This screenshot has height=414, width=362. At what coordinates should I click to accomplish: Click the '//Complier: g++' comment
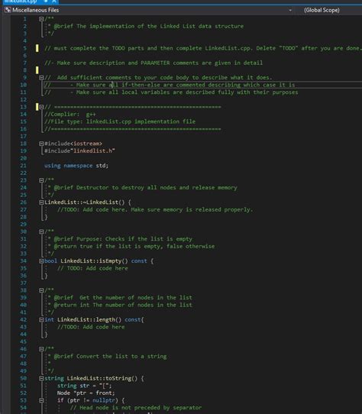click(70, 114)
